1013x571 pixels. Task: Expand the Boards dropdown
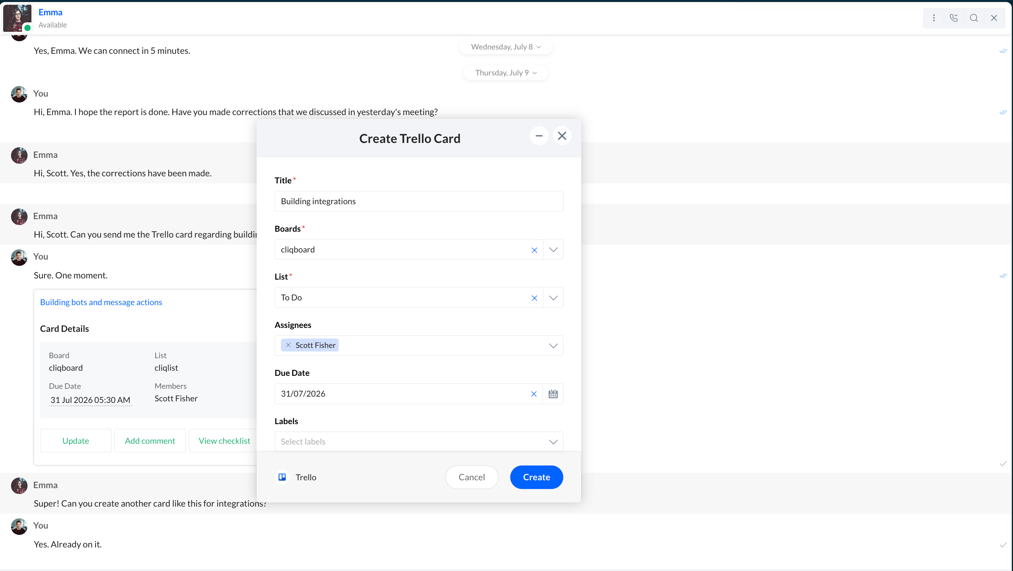(x=553, y=250)
